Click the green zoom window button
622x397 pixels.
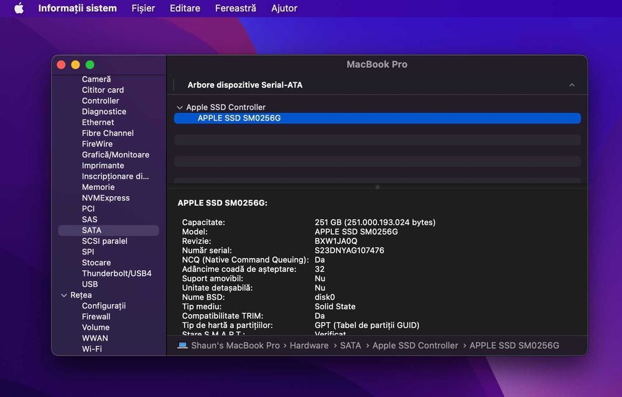click(x=90, y=65)
